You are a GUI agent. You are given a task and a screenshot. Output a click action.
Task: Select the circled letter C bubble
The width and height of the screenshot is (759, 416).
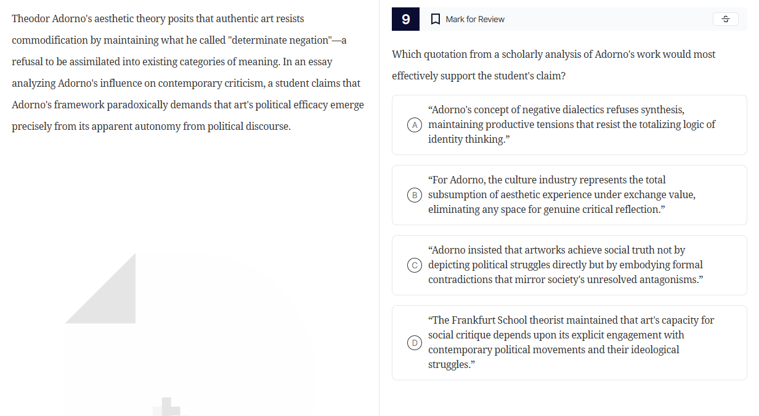(415, 265)
